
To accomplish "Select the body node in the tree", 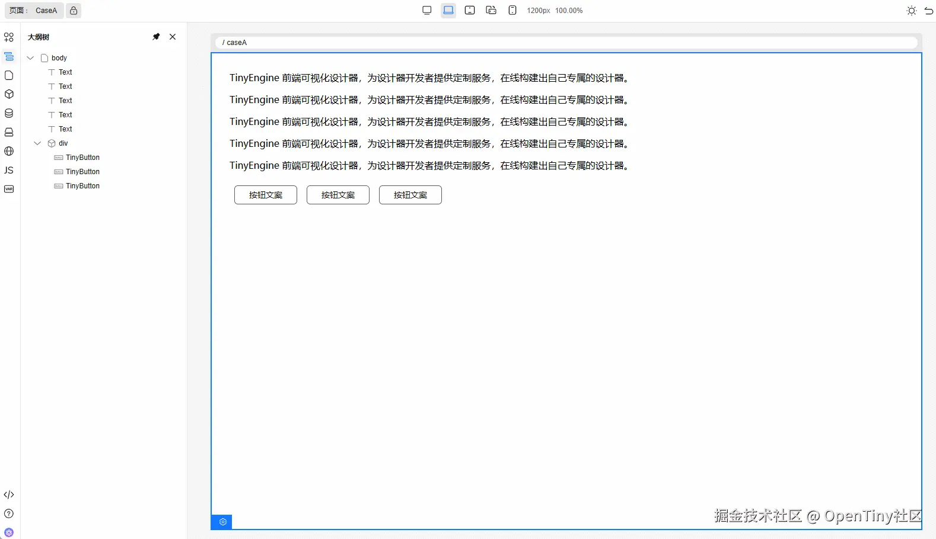I will point(59,58).
